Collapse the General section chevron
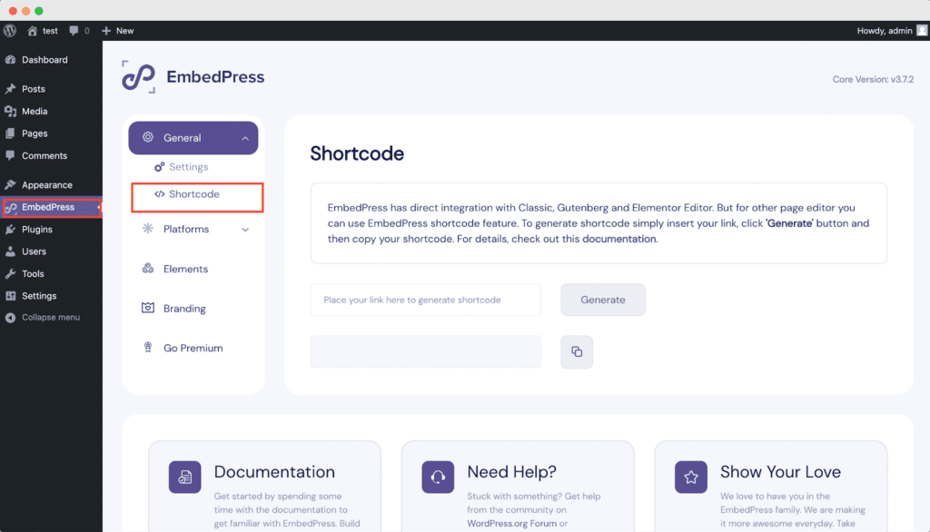This screenshot has width=930, height=532. click(x=243, y=137)
